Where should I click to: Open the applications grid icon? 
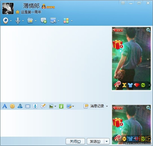point(66,21)
